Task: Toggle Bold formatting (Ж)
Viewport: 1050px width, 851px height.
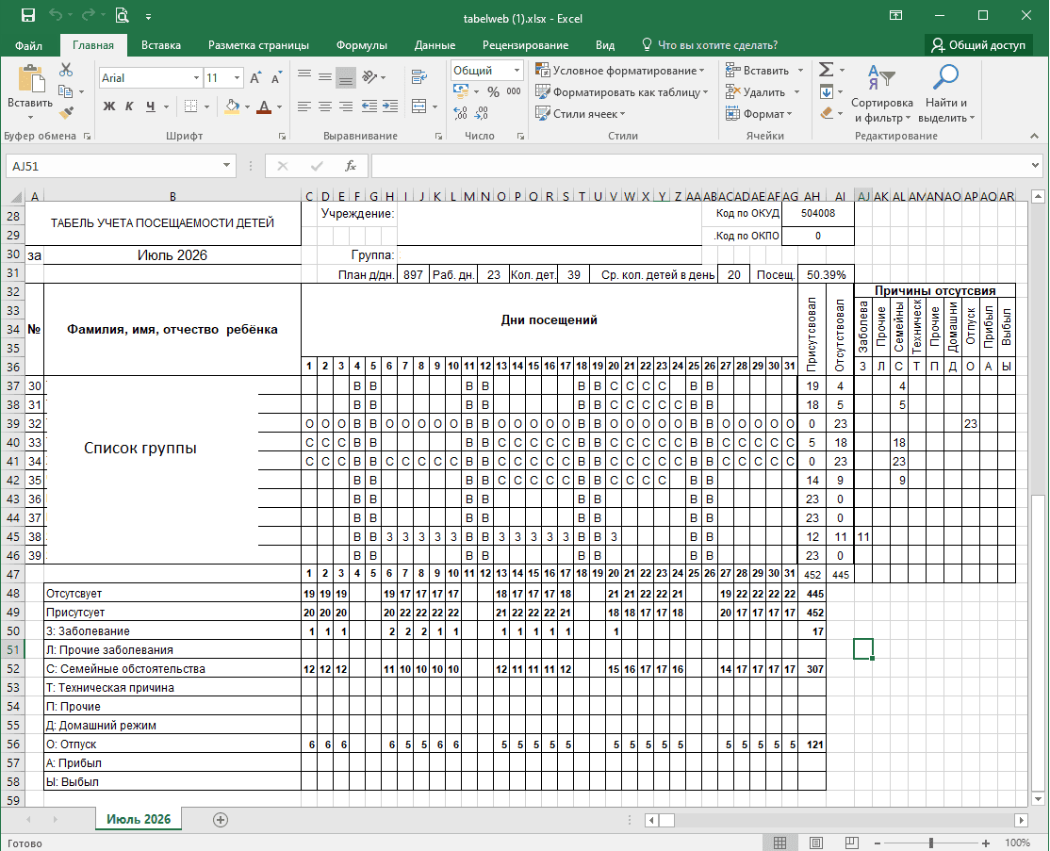Action: tap(109, 106)
